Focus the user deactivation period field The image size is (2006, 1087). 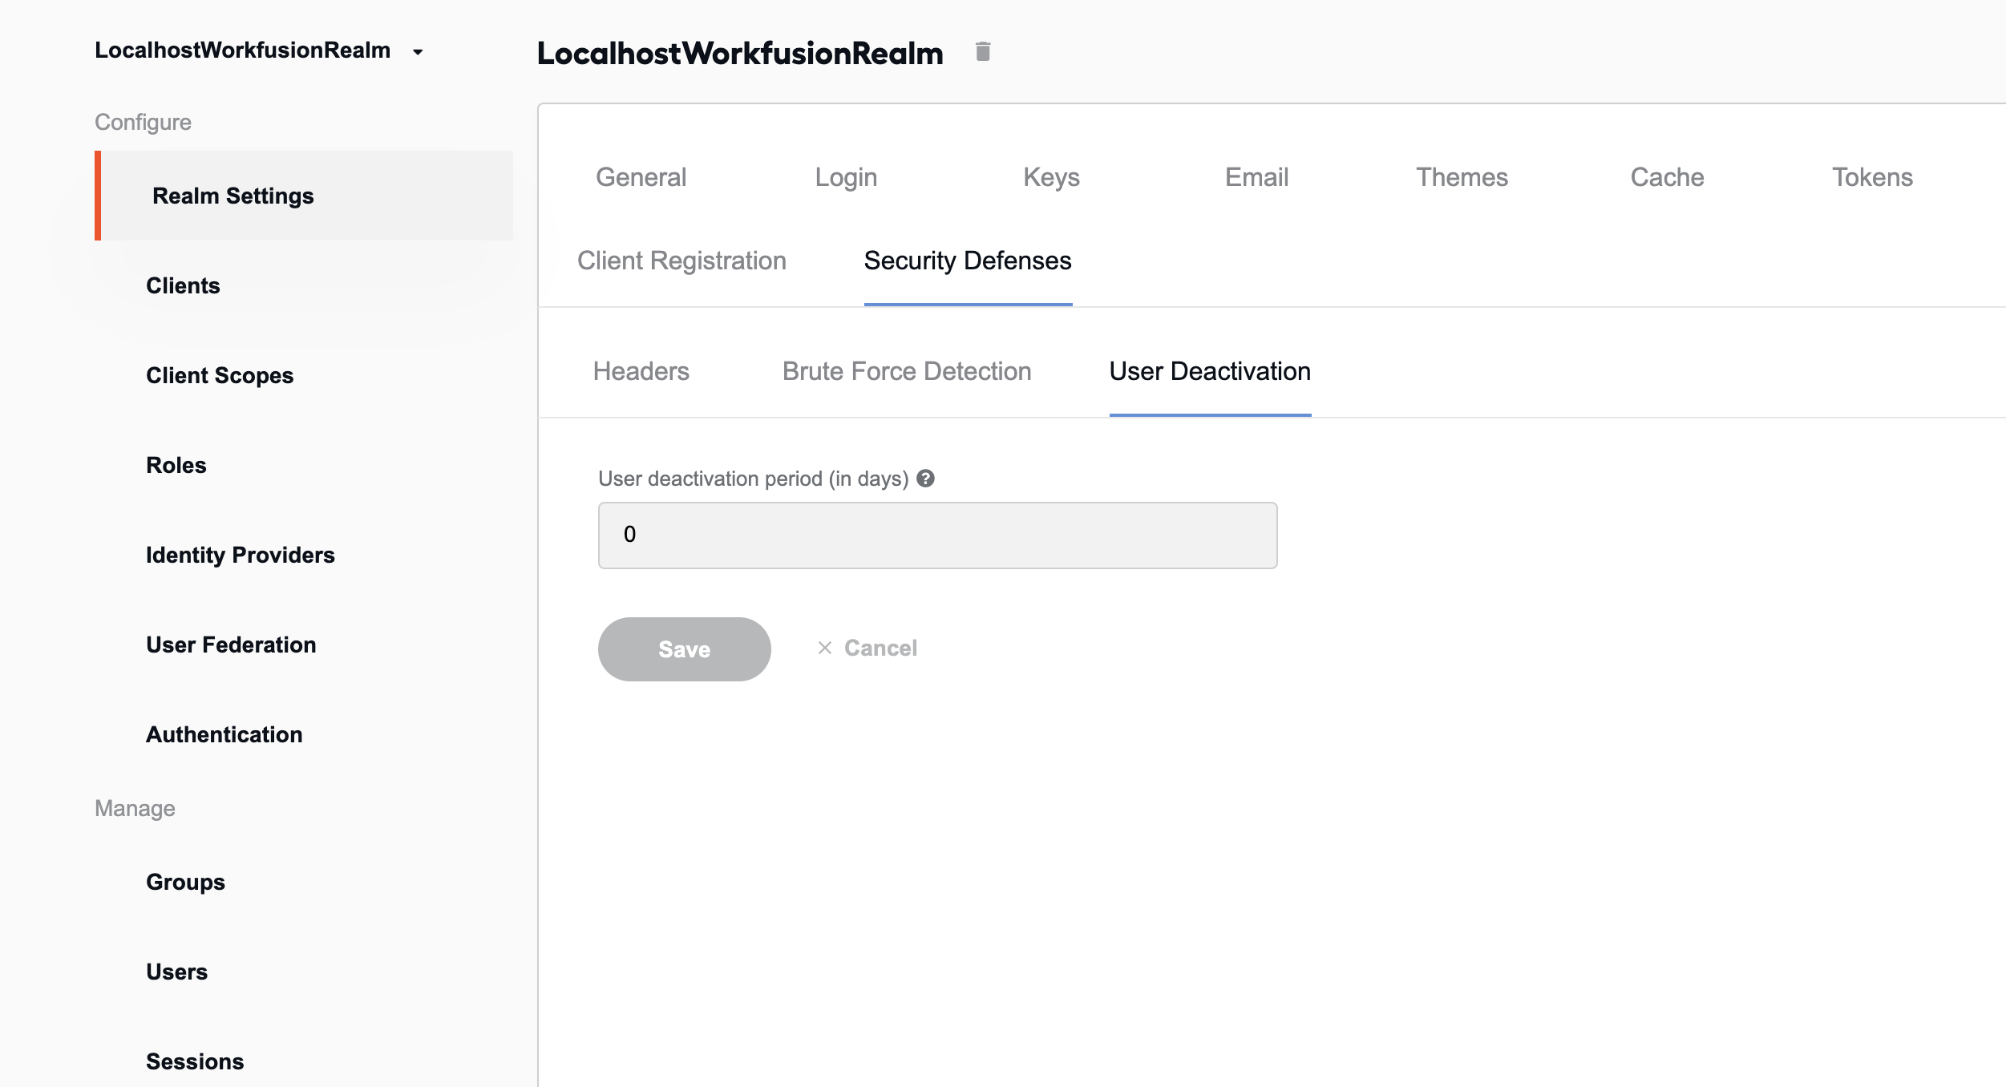tap(938, 535)
